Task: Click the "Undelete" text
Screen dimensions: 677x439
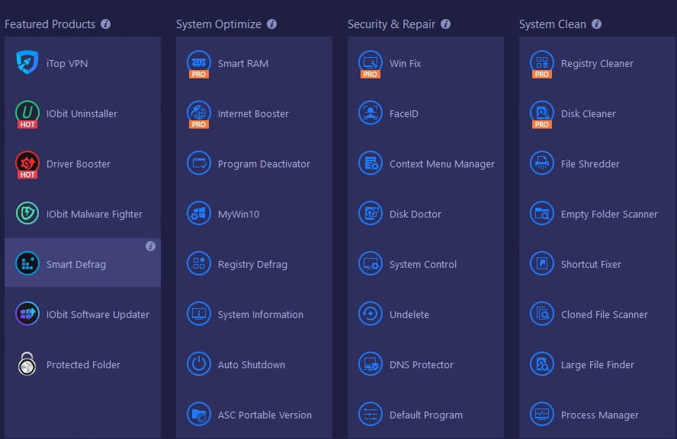Action: pyautogui.click(x=409, y=314)
